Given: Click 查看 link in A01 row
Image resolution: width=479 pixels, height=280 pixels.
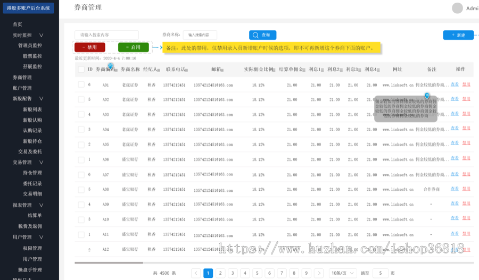Looking at the screenshot, I should coord(455,84).
